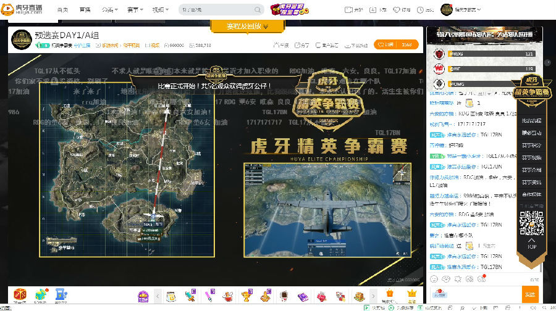Open the 直播 live tab
This screenshot has height=311, width=556.
coord(85,9)
